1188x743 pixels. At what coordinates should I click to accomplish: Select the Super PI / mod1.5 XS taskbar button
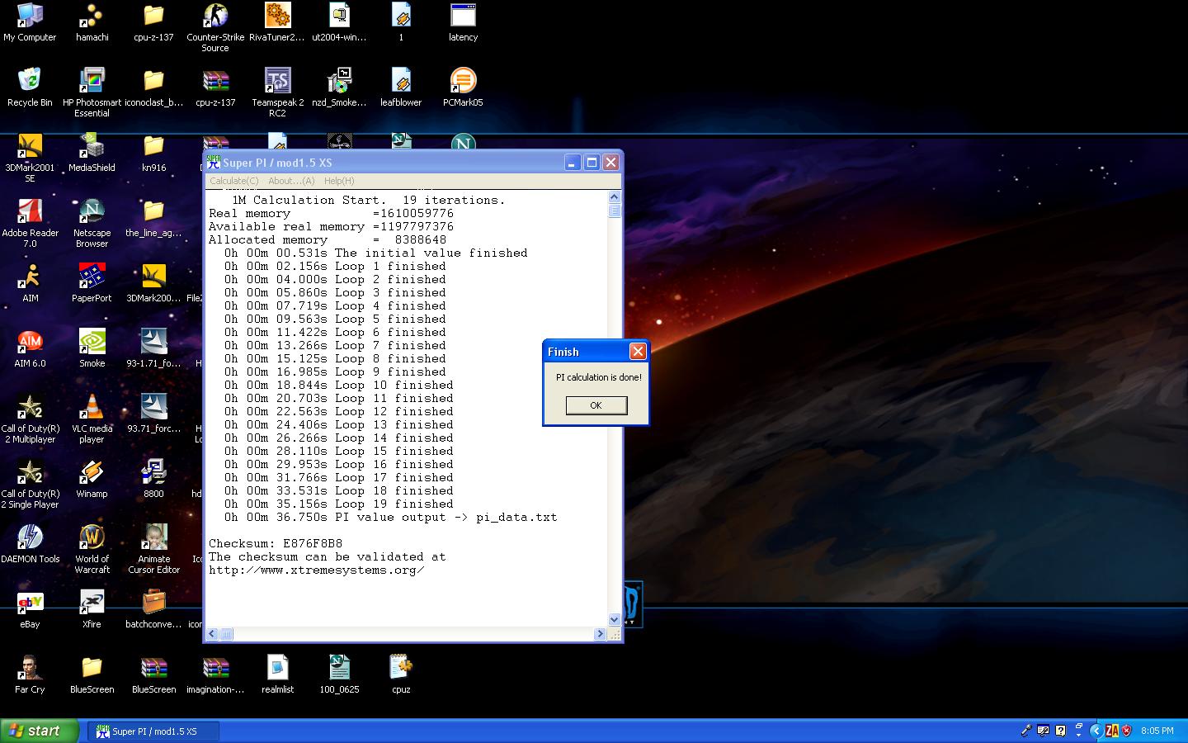154,731
